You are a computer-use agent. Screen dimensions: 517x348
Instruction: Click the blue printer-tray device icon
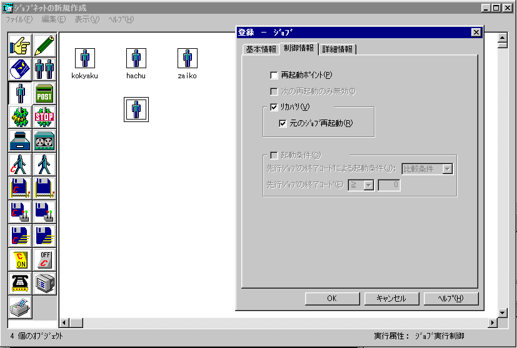pos(20,141)
